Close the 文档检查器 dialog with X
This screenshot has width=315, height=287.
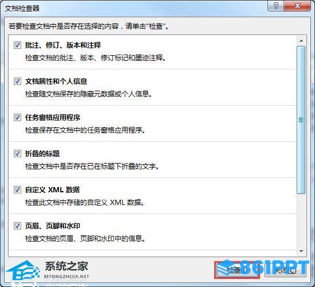[297, 6]
